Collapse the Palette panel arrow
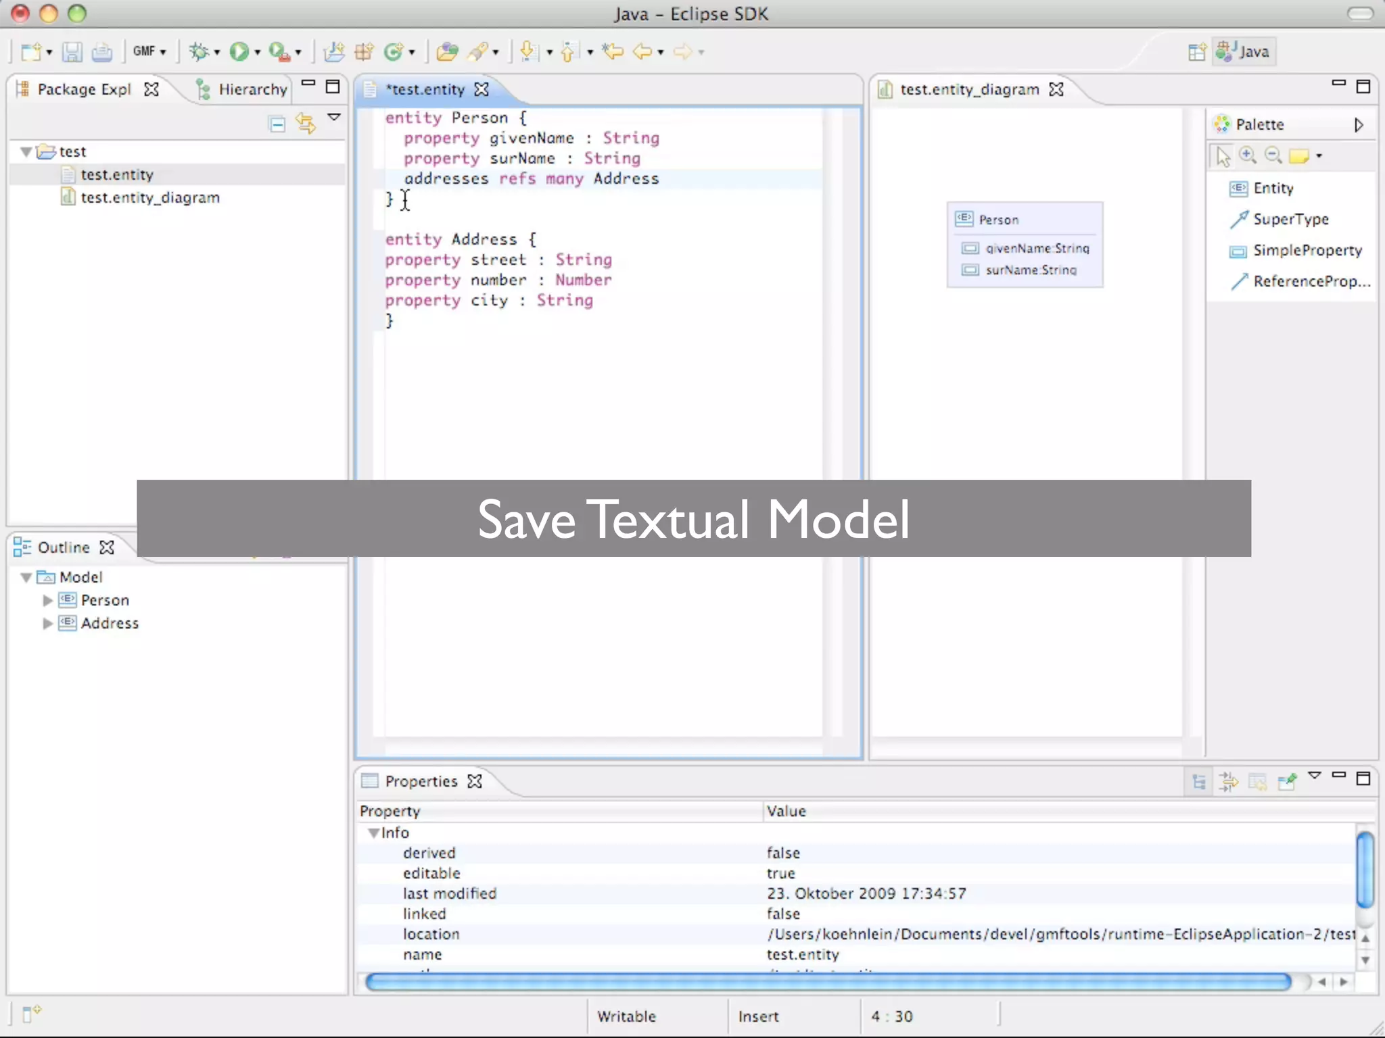This screenshot has height=1038, width=1385. point(1359,124)
